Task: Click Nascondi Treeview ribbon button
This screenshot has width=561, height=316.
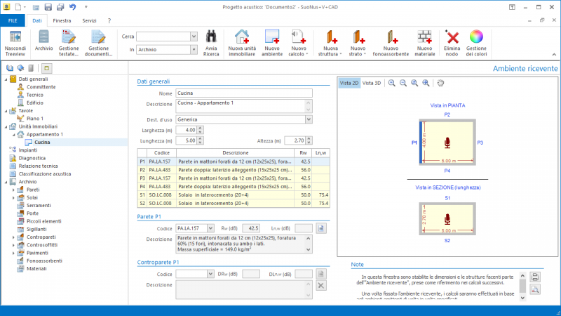Action: click(x=15, y=43)
